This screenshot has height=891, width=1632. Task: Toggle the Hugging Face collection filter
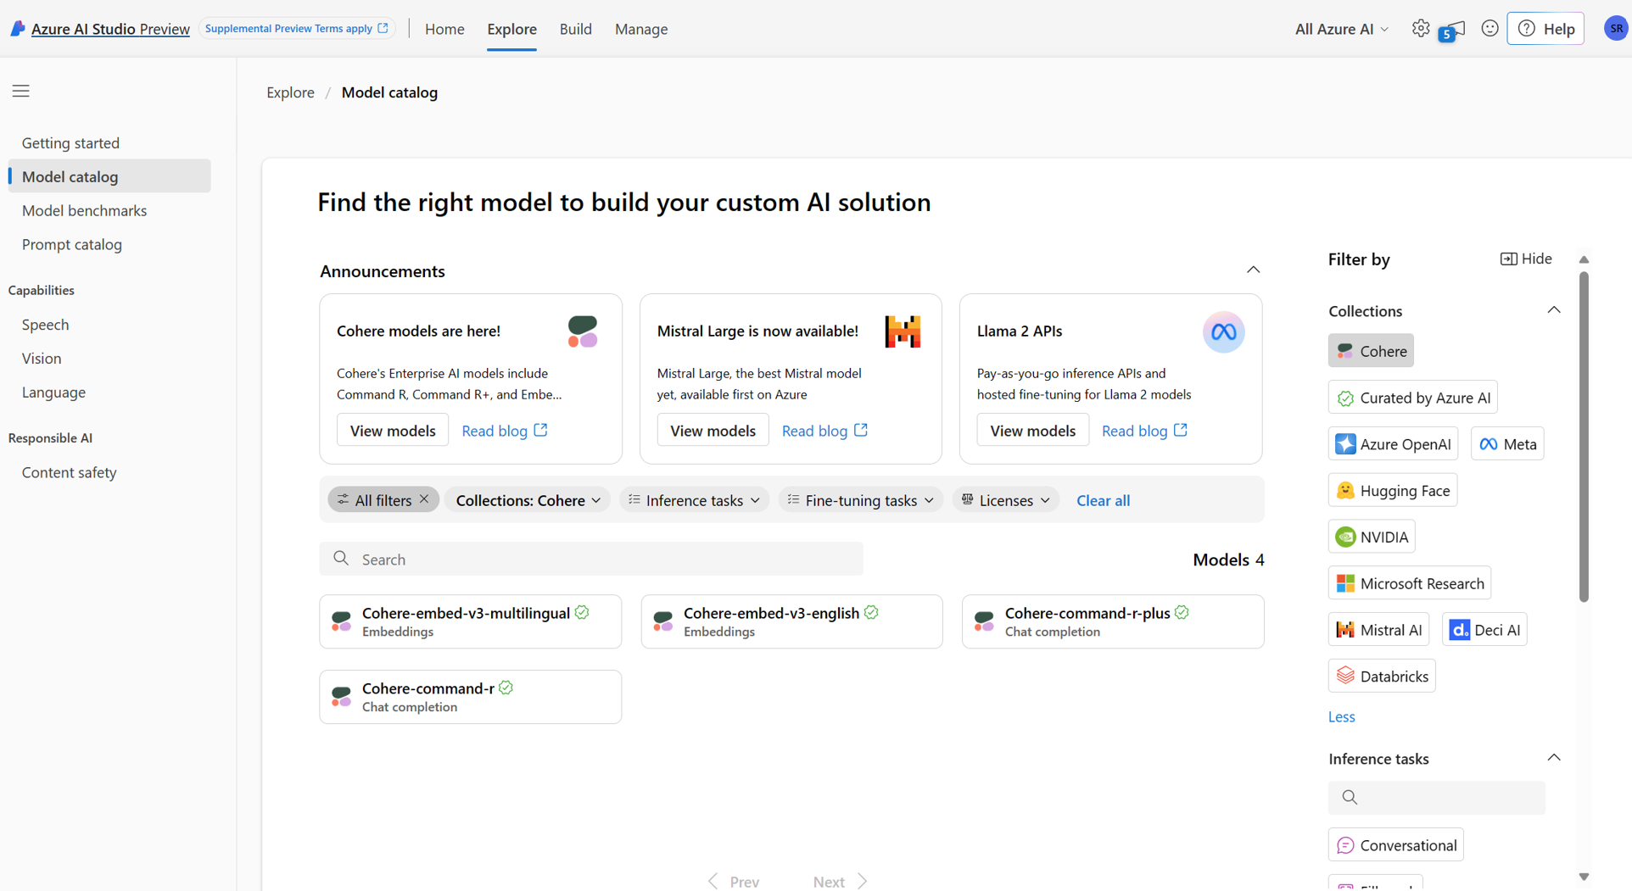1393,490
